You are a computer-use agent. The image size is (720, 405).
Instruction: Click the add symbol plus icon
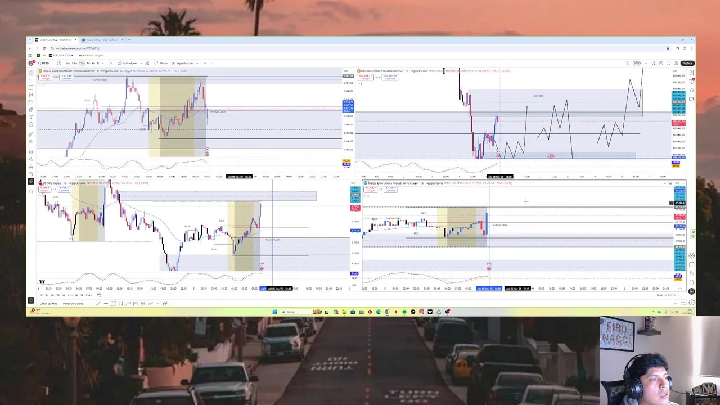(59, 63)
